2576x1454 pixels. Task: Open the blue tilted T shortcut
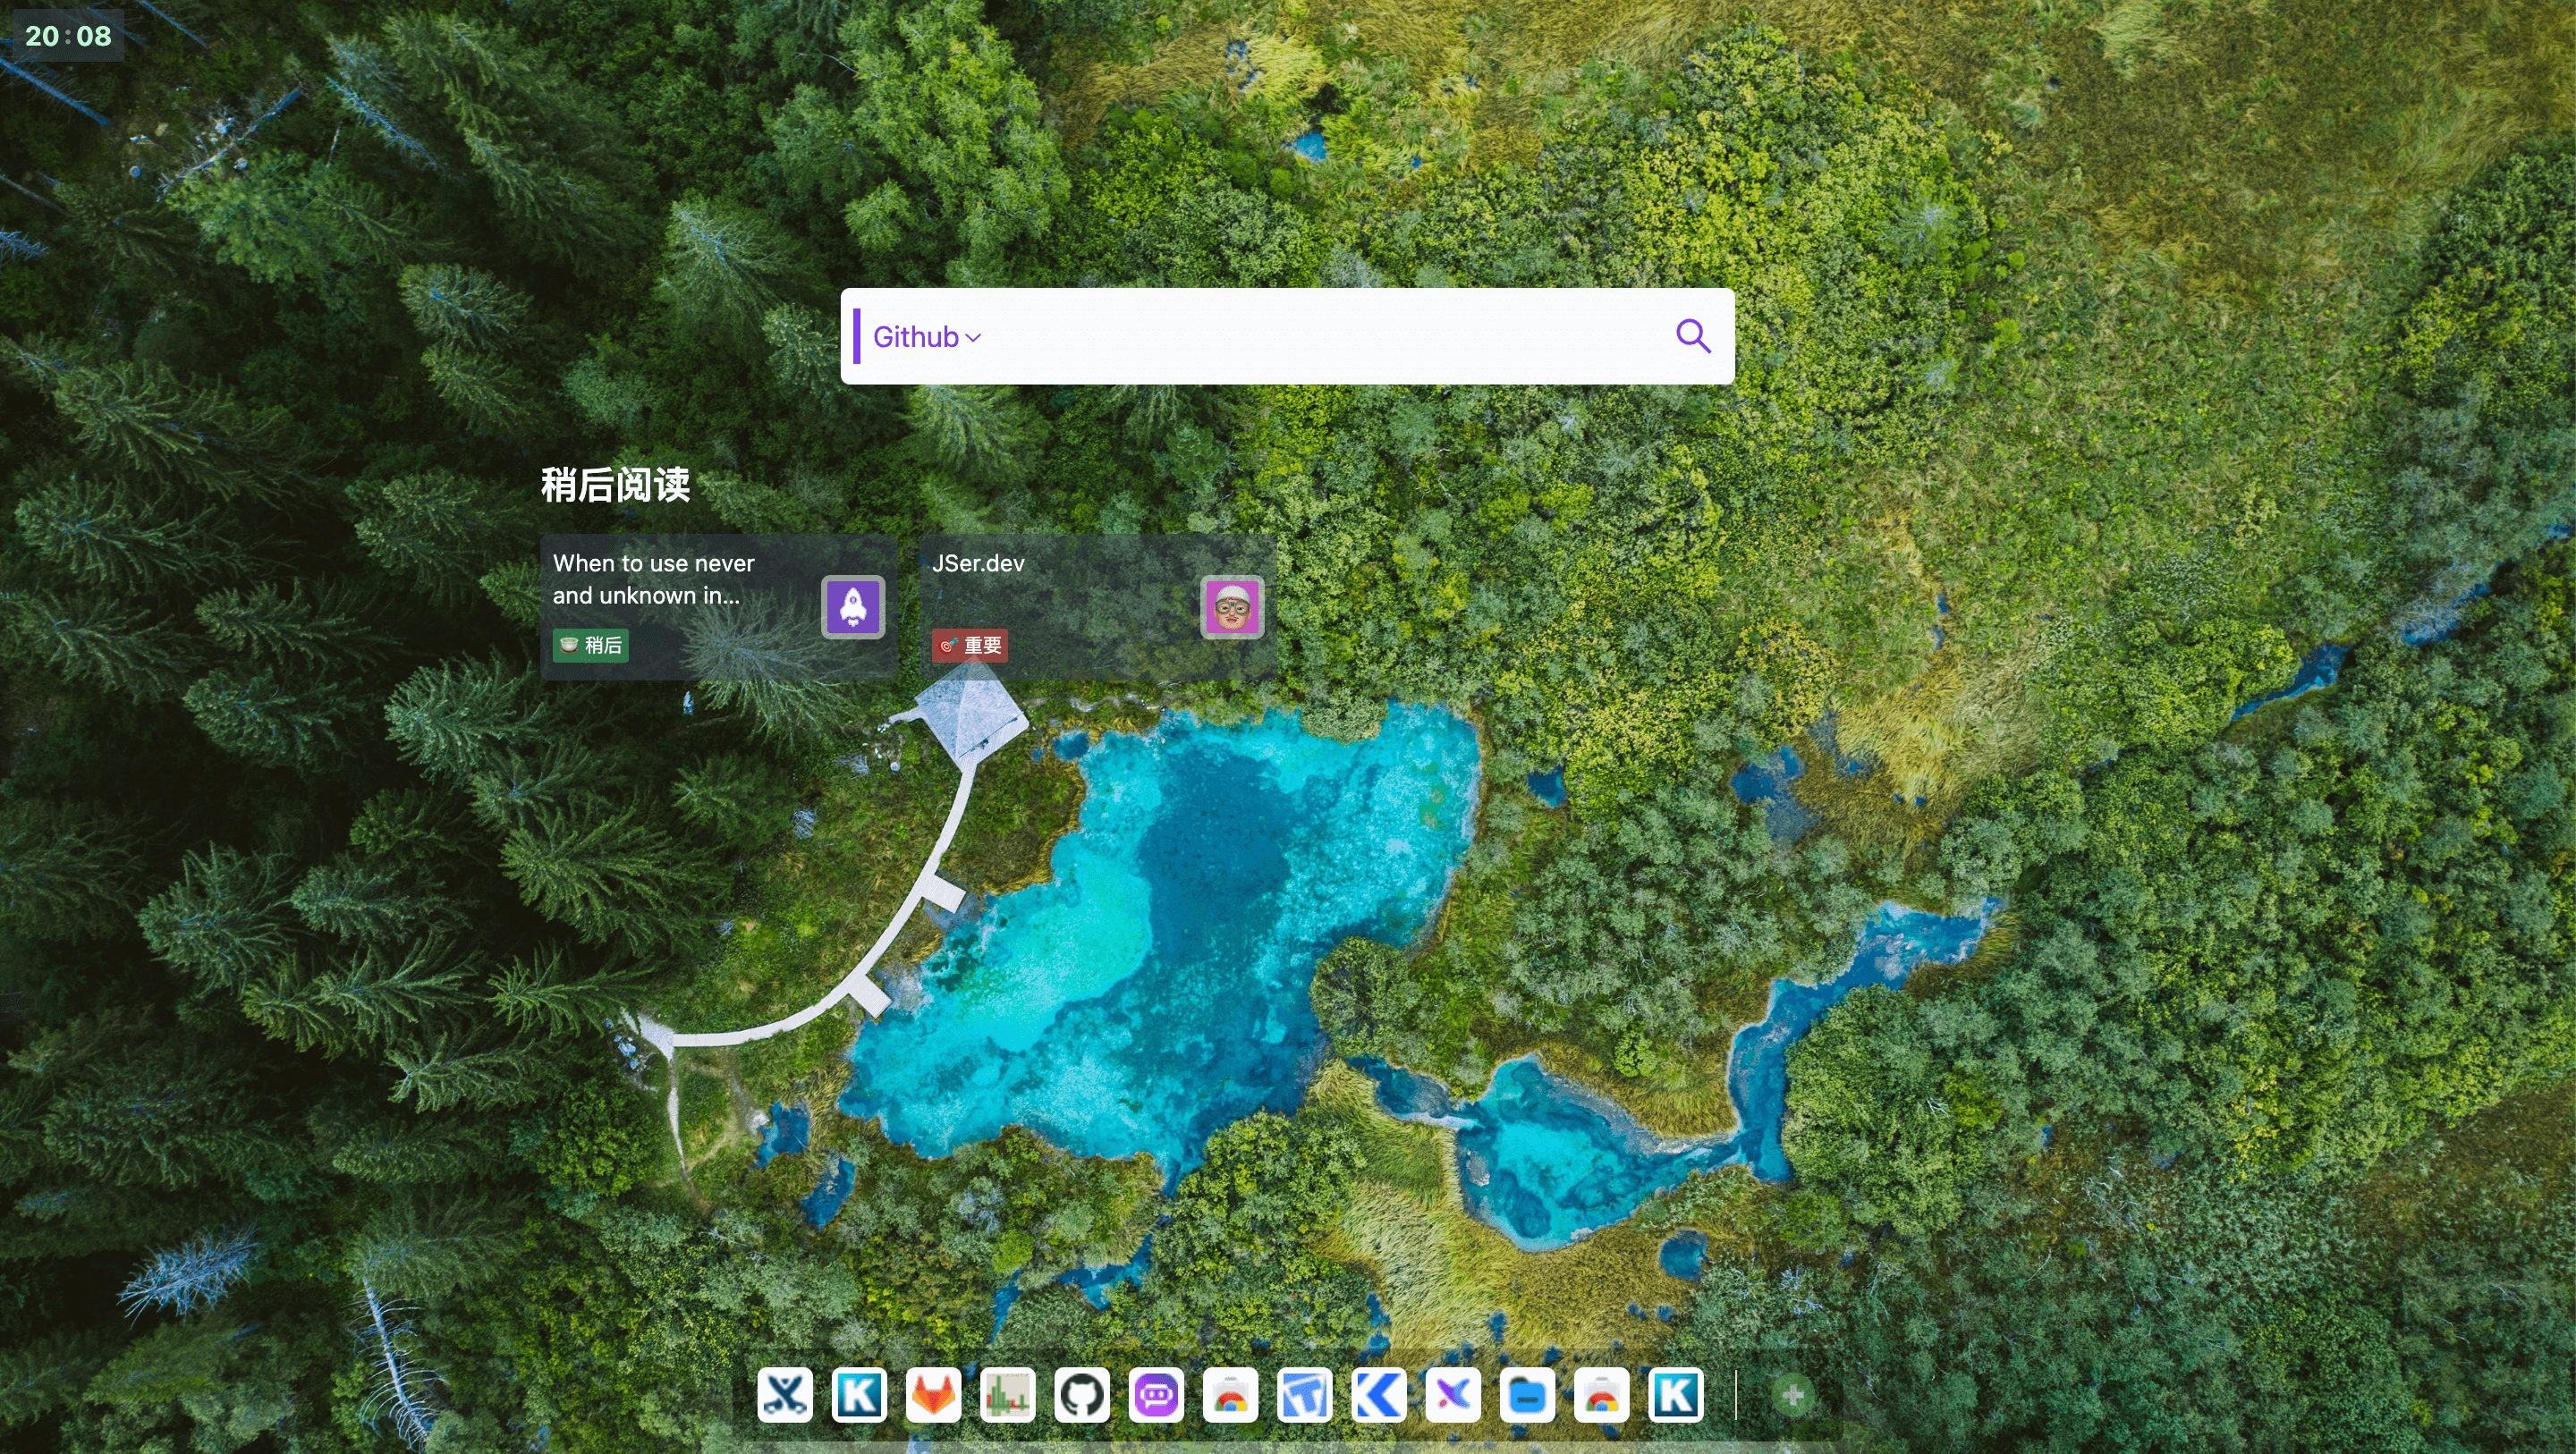point(1305,1395)
